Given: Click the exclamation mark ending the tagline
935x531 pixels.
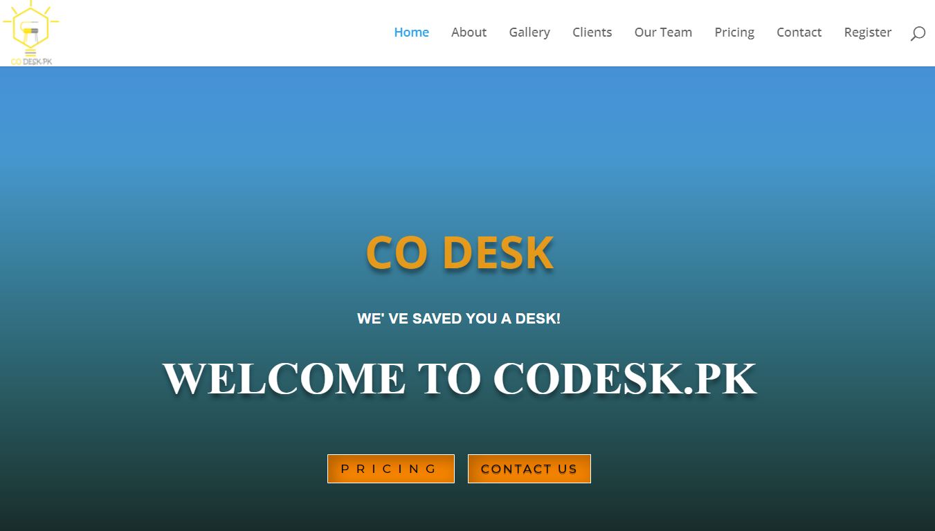Looking at the screenshot, I should pyautogui.click(x=558, y=319).
